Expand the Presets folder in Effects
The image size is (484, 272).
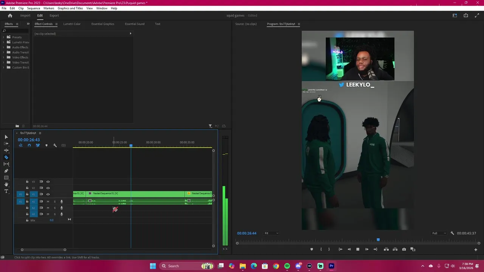3,37
